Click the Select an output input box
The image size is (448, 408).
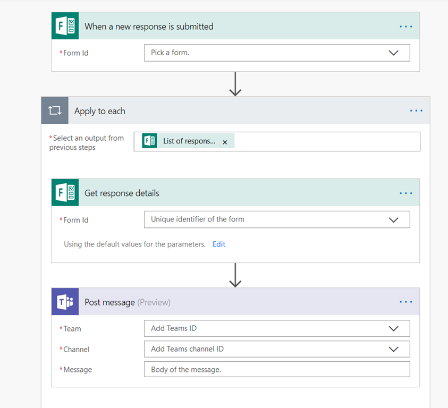(x=324, y=142)
